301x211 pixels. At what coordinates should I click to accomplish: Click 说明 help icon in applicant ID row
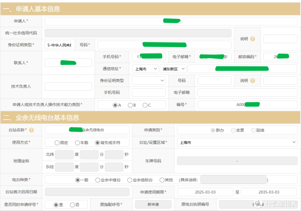[x=253, y=39]
